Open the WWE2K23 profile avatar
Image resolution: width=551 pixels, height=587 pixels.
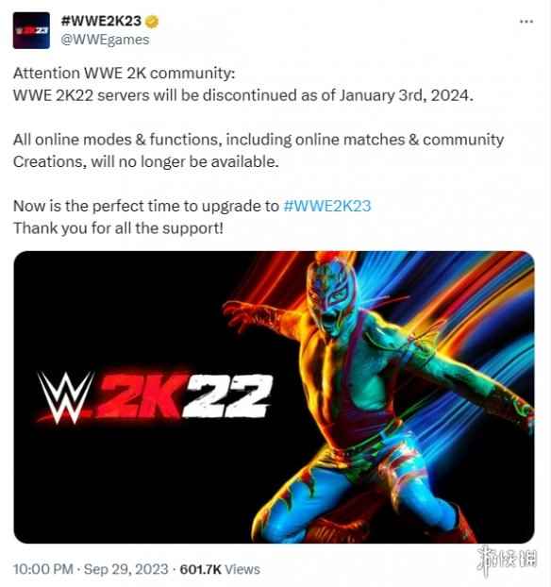(x=31, y=30)
